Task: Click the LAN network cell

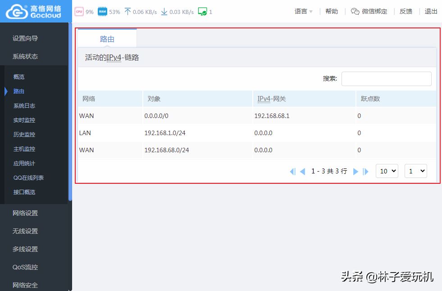Action: tap(85, 133)
